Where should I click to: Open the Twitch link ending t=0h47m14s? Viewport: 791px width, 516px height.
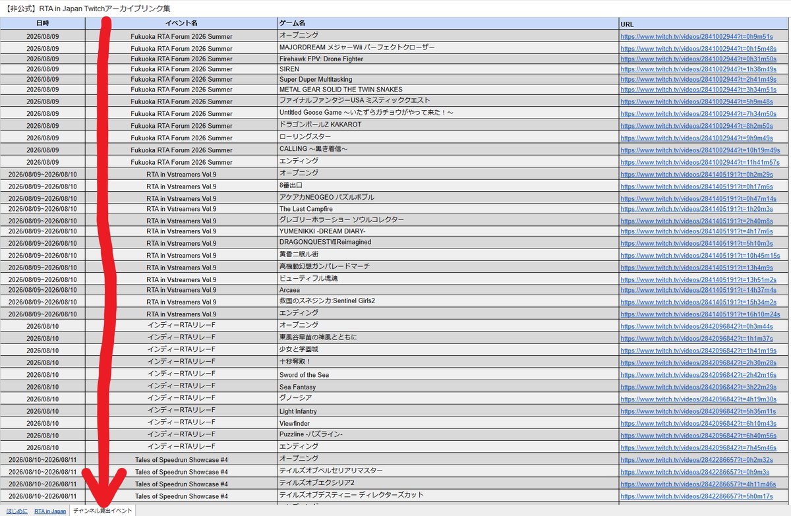[698, 198]
